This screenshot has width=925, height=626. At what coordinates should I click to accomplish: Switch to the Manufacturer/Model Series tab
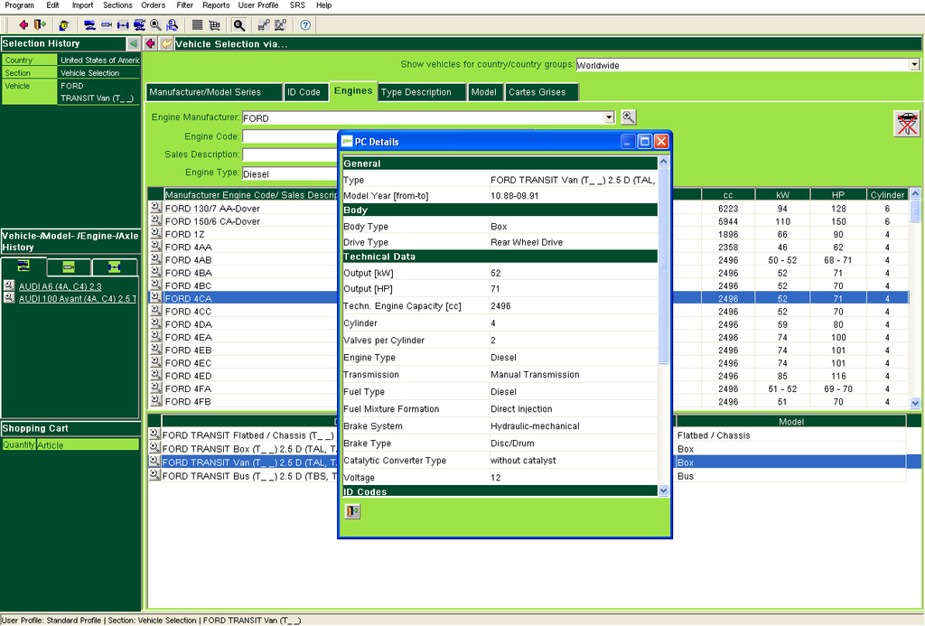pyautogui.click(x=213, y=92)
